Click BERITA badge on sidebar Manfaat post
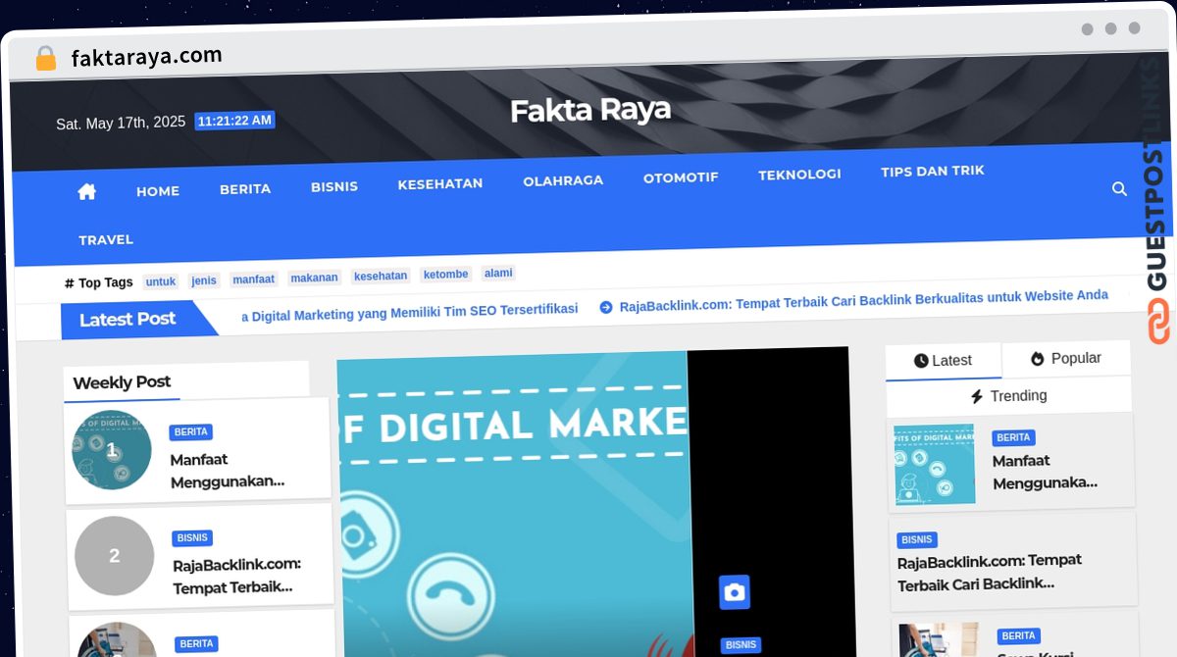 (x=1013, y=438)
